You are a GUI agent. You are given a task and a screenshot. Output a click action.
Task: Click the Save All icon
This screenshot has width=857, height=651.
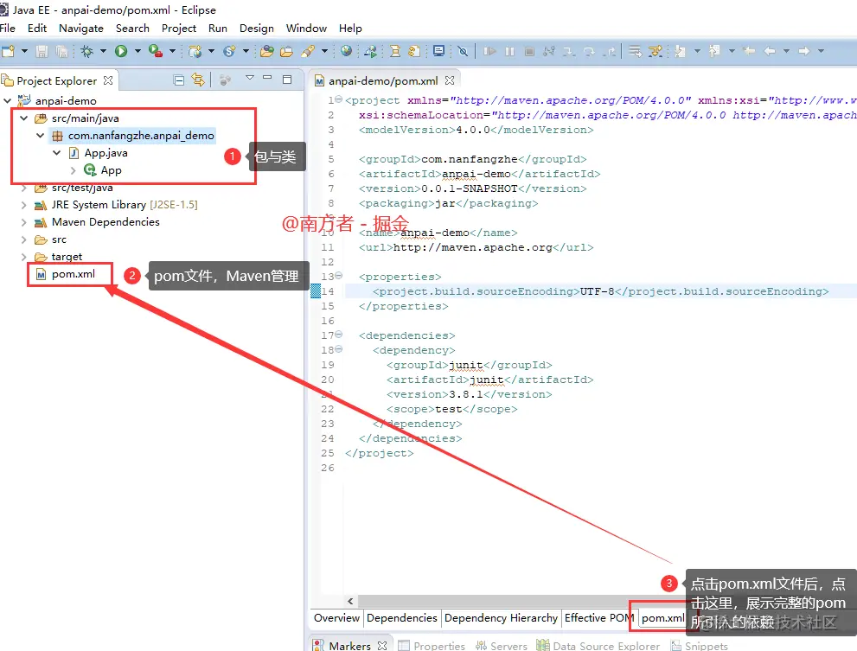61,51
